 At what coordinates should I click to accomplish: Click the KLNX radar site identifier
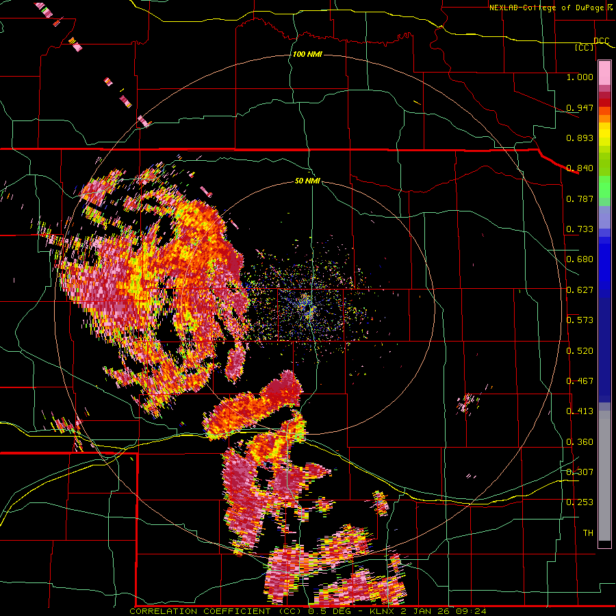[383, 611]
